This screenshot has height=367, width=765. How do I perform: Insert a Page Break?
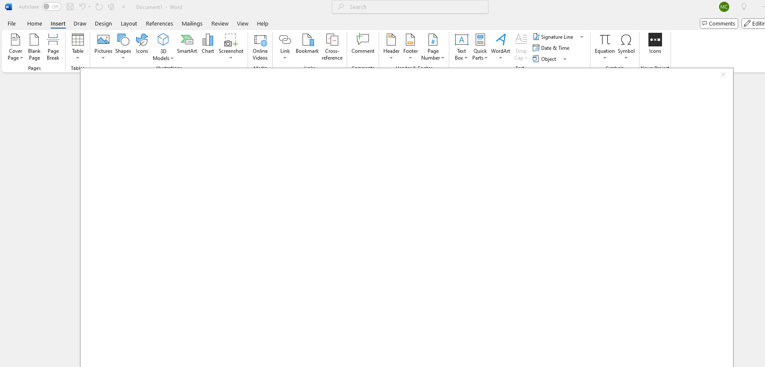coord(53,47)
